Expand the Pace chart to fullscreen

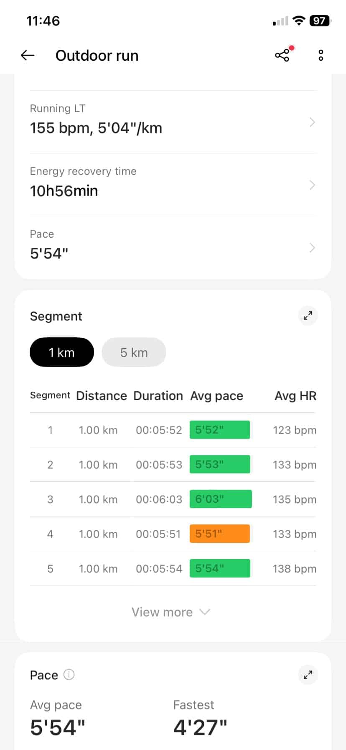click(308, 675)
